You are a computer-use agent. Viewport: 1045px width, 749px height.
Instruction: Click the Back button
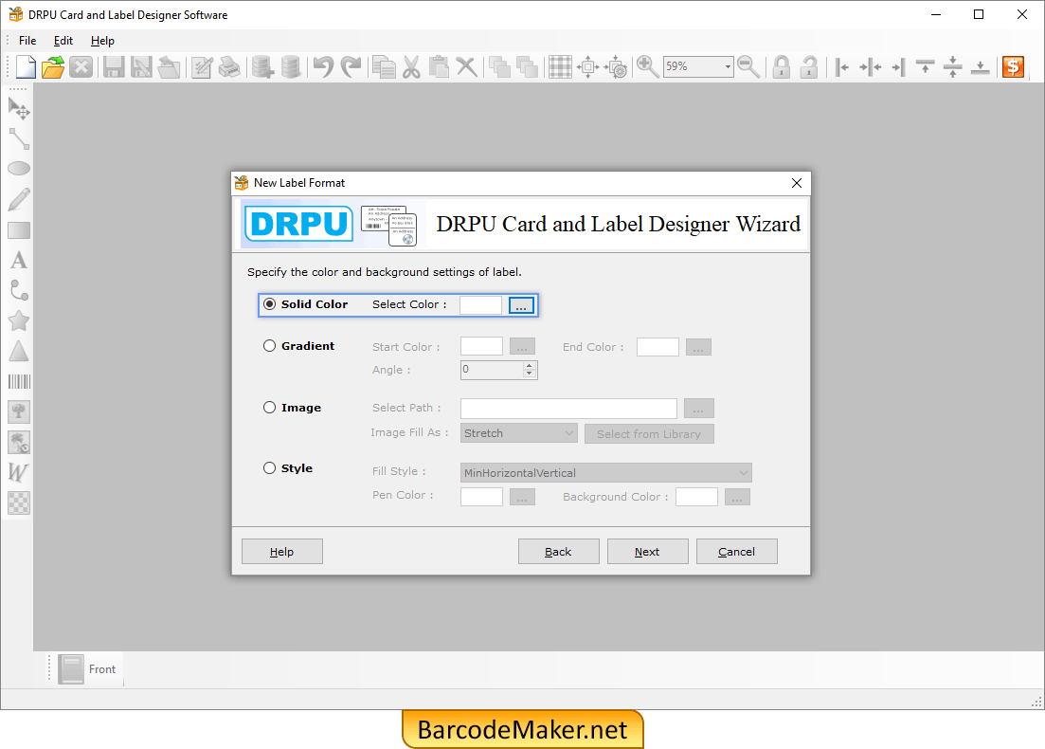coord(558,552)
